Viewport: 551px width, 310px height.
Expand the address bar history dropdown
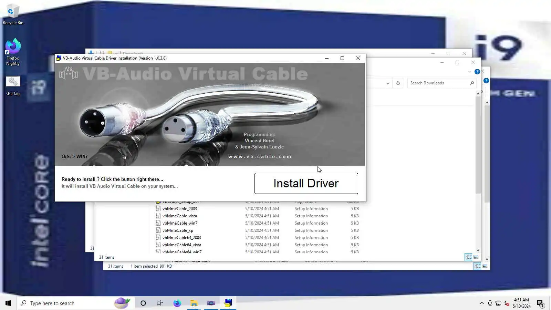pyautogui.click(x=388, y=83)
